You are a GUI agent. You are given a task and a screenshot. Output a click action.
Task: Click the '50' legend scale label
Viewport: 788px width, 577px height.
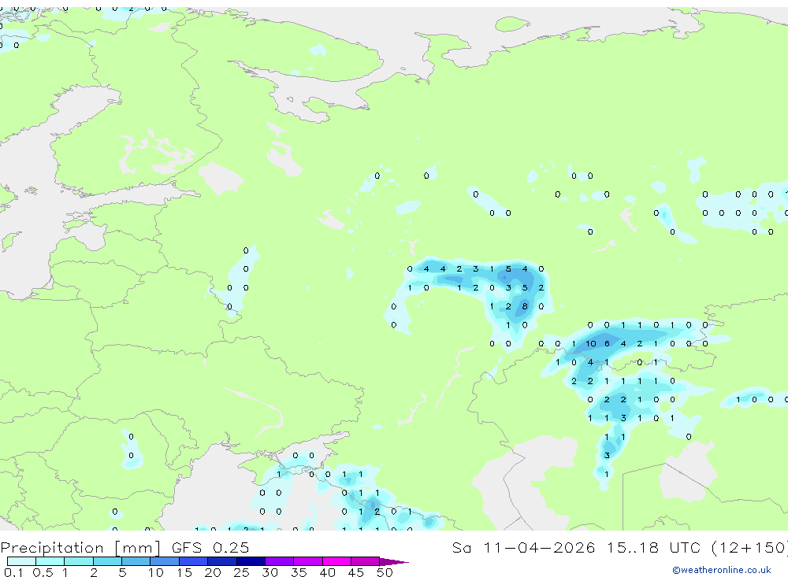[x=385, y=572]
